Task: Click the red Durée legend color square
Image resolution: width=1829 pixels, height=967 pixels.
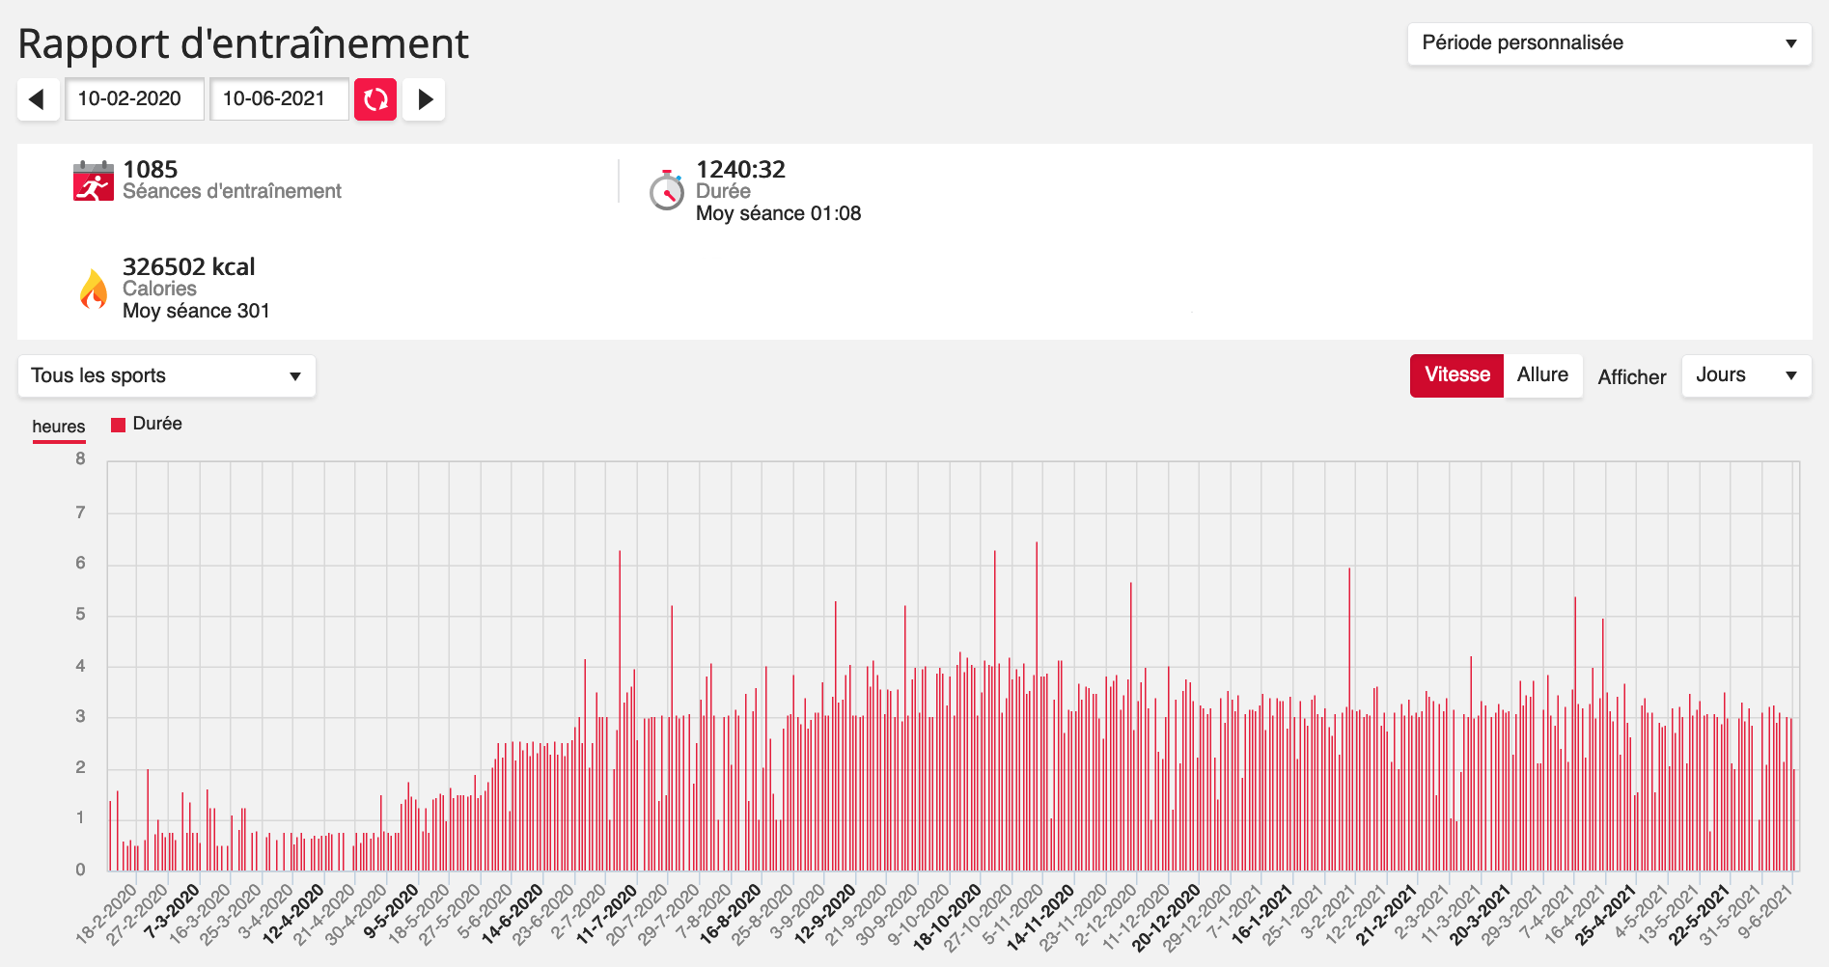Action: click(119, 425)
